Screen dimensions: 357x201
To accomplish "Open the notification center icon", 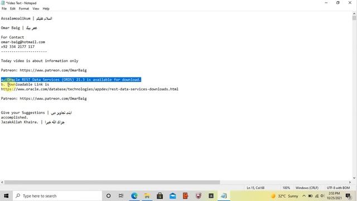I will [x=348, y=196].
